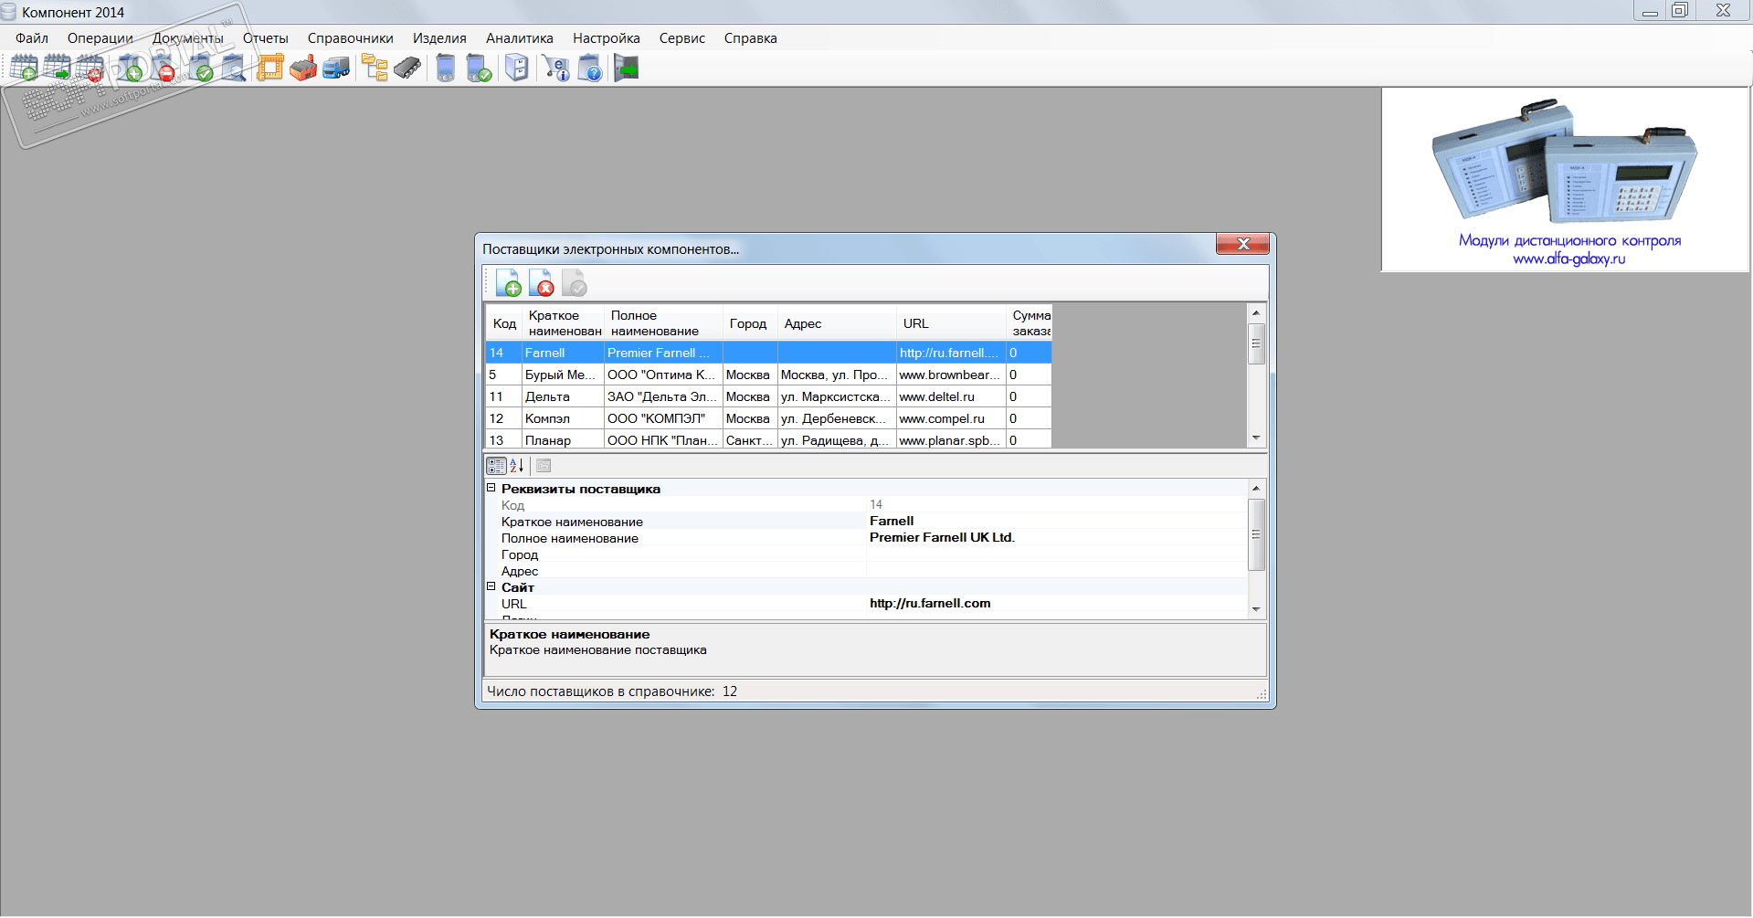Image resolution: width=1753 pixels, height=918 pixels.
Task: Select the Компэл supplier row
Action: click(548, 418)
